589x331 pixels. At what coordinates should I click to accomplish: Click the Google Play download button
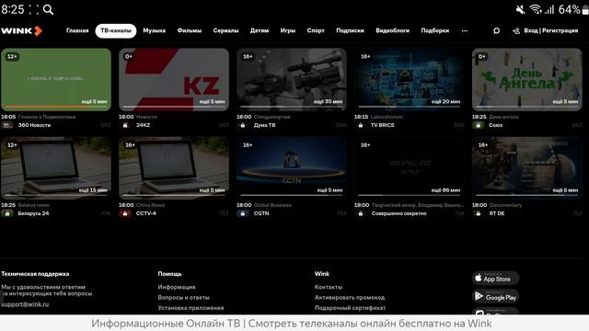(495, 296)
